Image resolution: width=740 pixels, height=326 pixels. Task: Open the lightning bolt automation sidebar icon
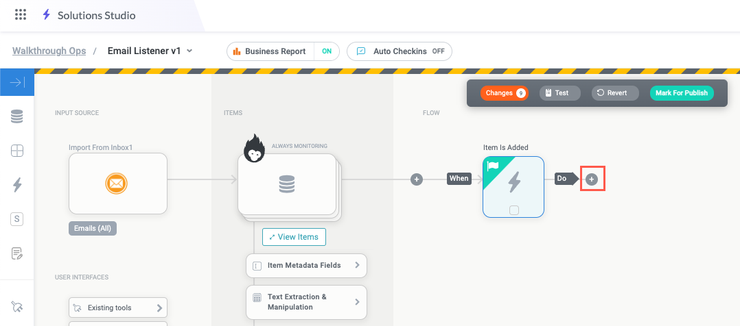17,185
